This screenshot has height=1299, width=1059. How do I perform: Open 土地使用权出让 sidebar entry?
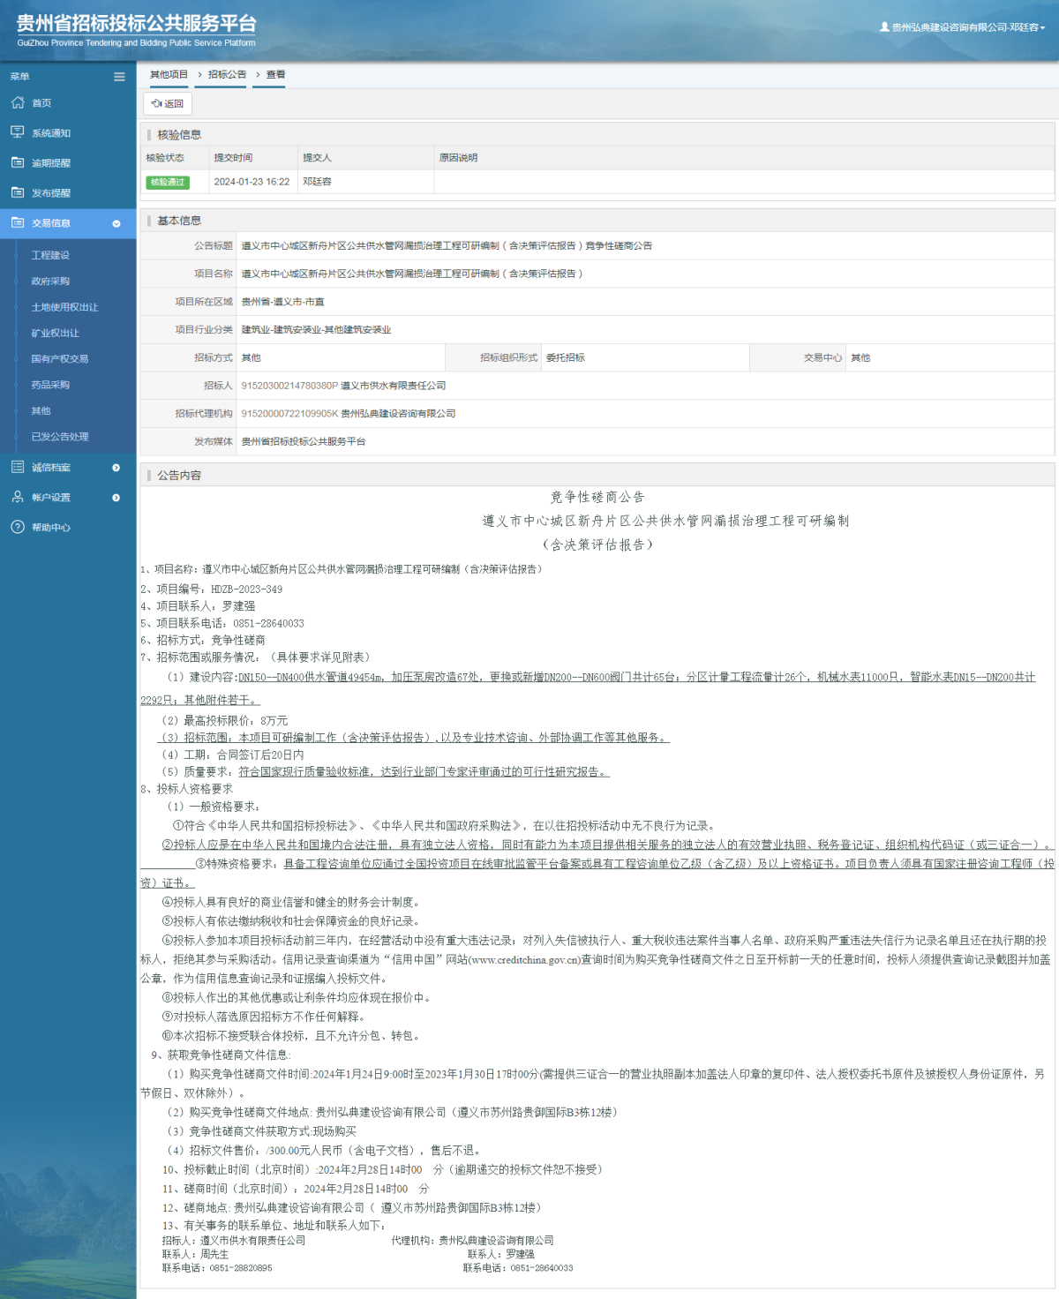click(64, 307)
